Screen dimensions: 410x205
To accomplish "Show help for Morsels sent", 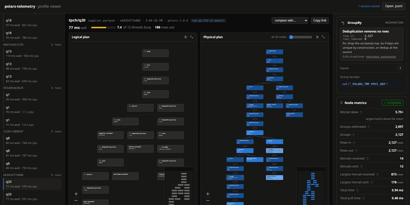I will click(363, 167).
